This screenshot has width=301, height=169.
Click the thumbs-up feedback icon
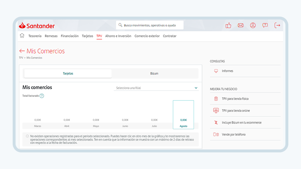pyautogui.click(x=228, y=25)
